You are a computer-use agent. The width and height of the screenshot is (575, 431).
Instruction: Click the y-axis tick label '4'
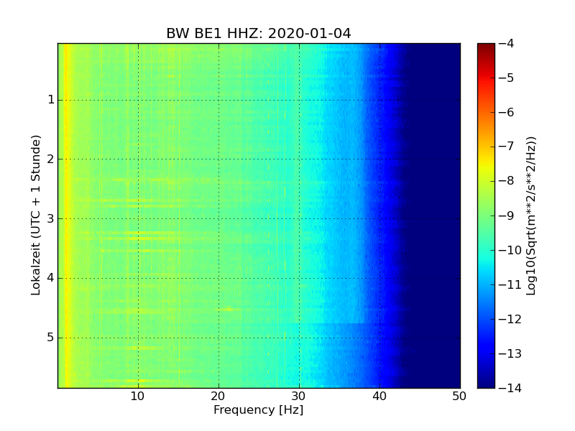(x=51, y=278)
